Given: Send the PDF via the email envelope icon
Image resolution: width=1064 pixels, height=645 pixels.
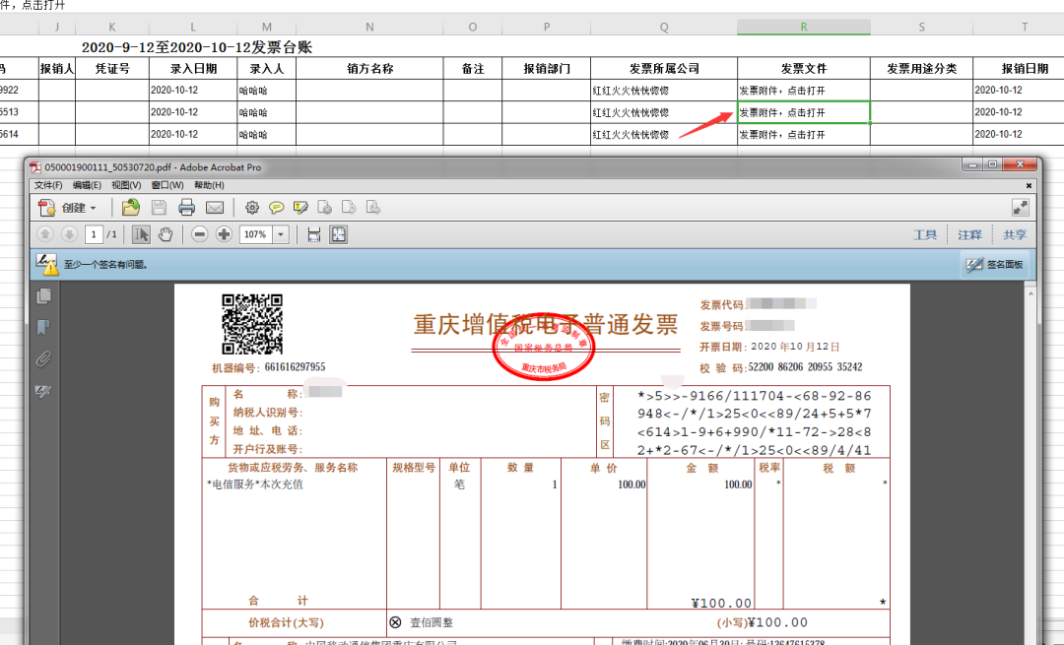Looking at the screenshot, I should [x=214, y=207].
